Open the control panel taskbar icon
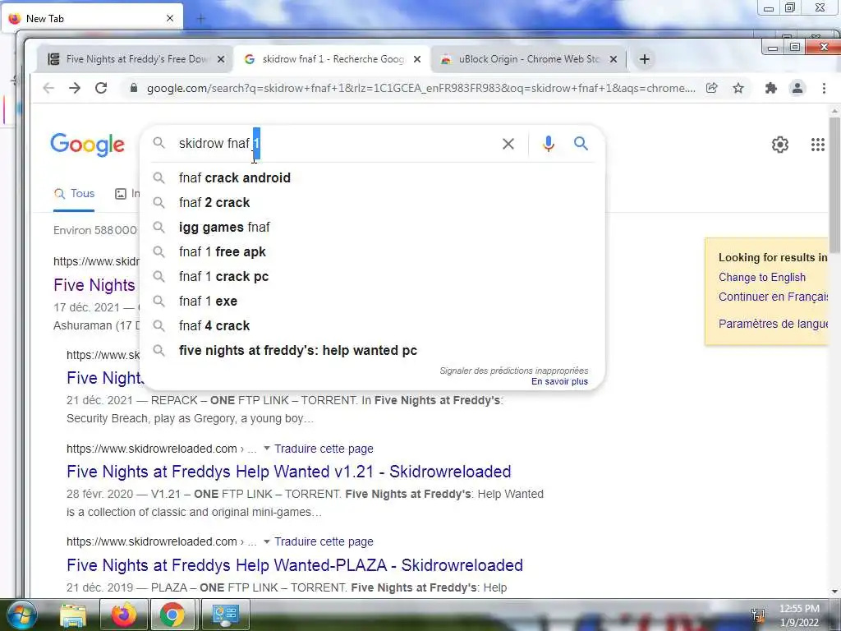841x631 pixels. point(225,615)
